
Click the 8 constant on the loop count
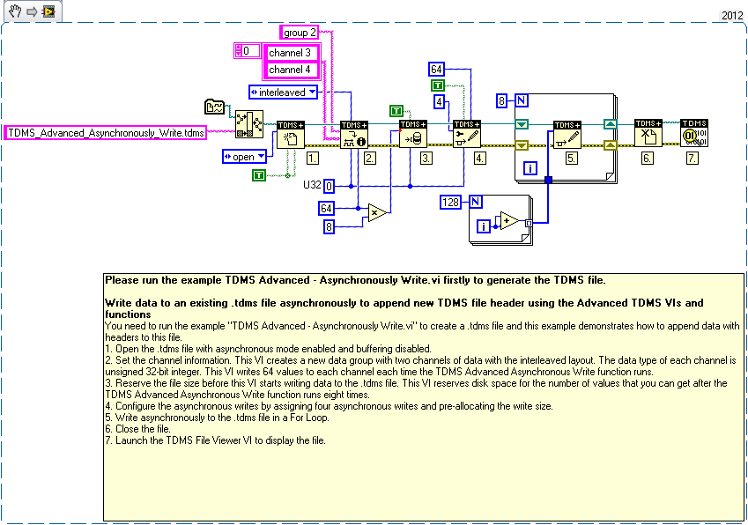coord(501,100)
